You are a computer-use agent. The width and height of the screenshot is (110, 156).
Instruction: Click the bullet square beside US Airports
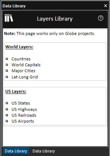point(7,121)
